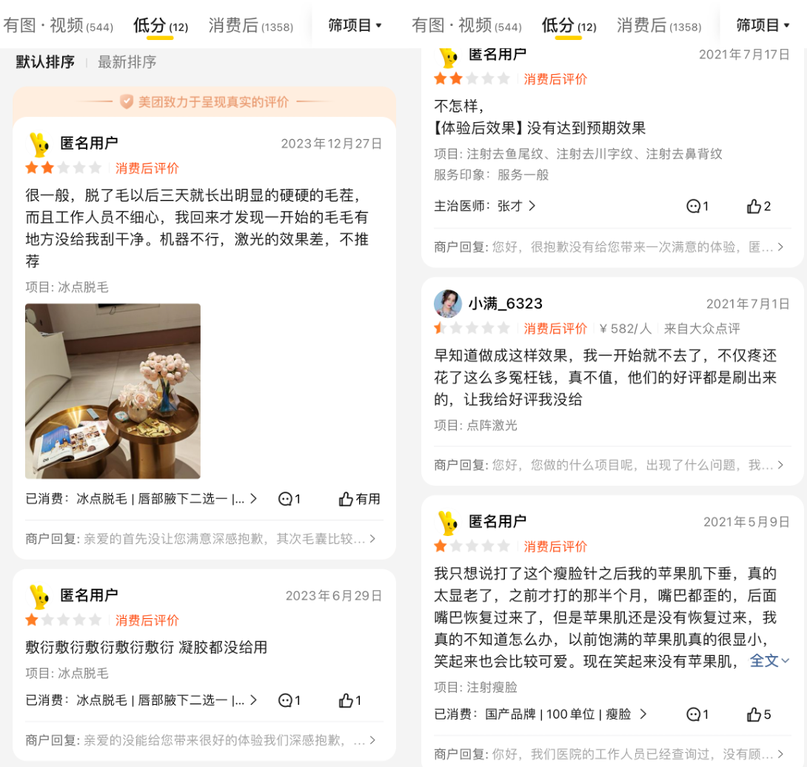807x767 pixels.
Task: Expand merchant reply to 小满_6323 review
Action: coord(609,465)
